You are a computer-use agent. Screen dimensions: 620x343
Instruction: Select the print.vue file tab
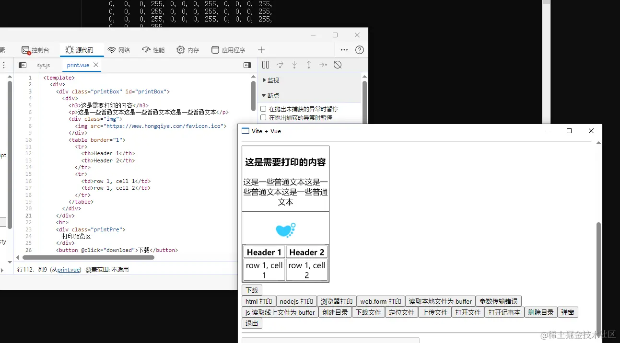78,65
